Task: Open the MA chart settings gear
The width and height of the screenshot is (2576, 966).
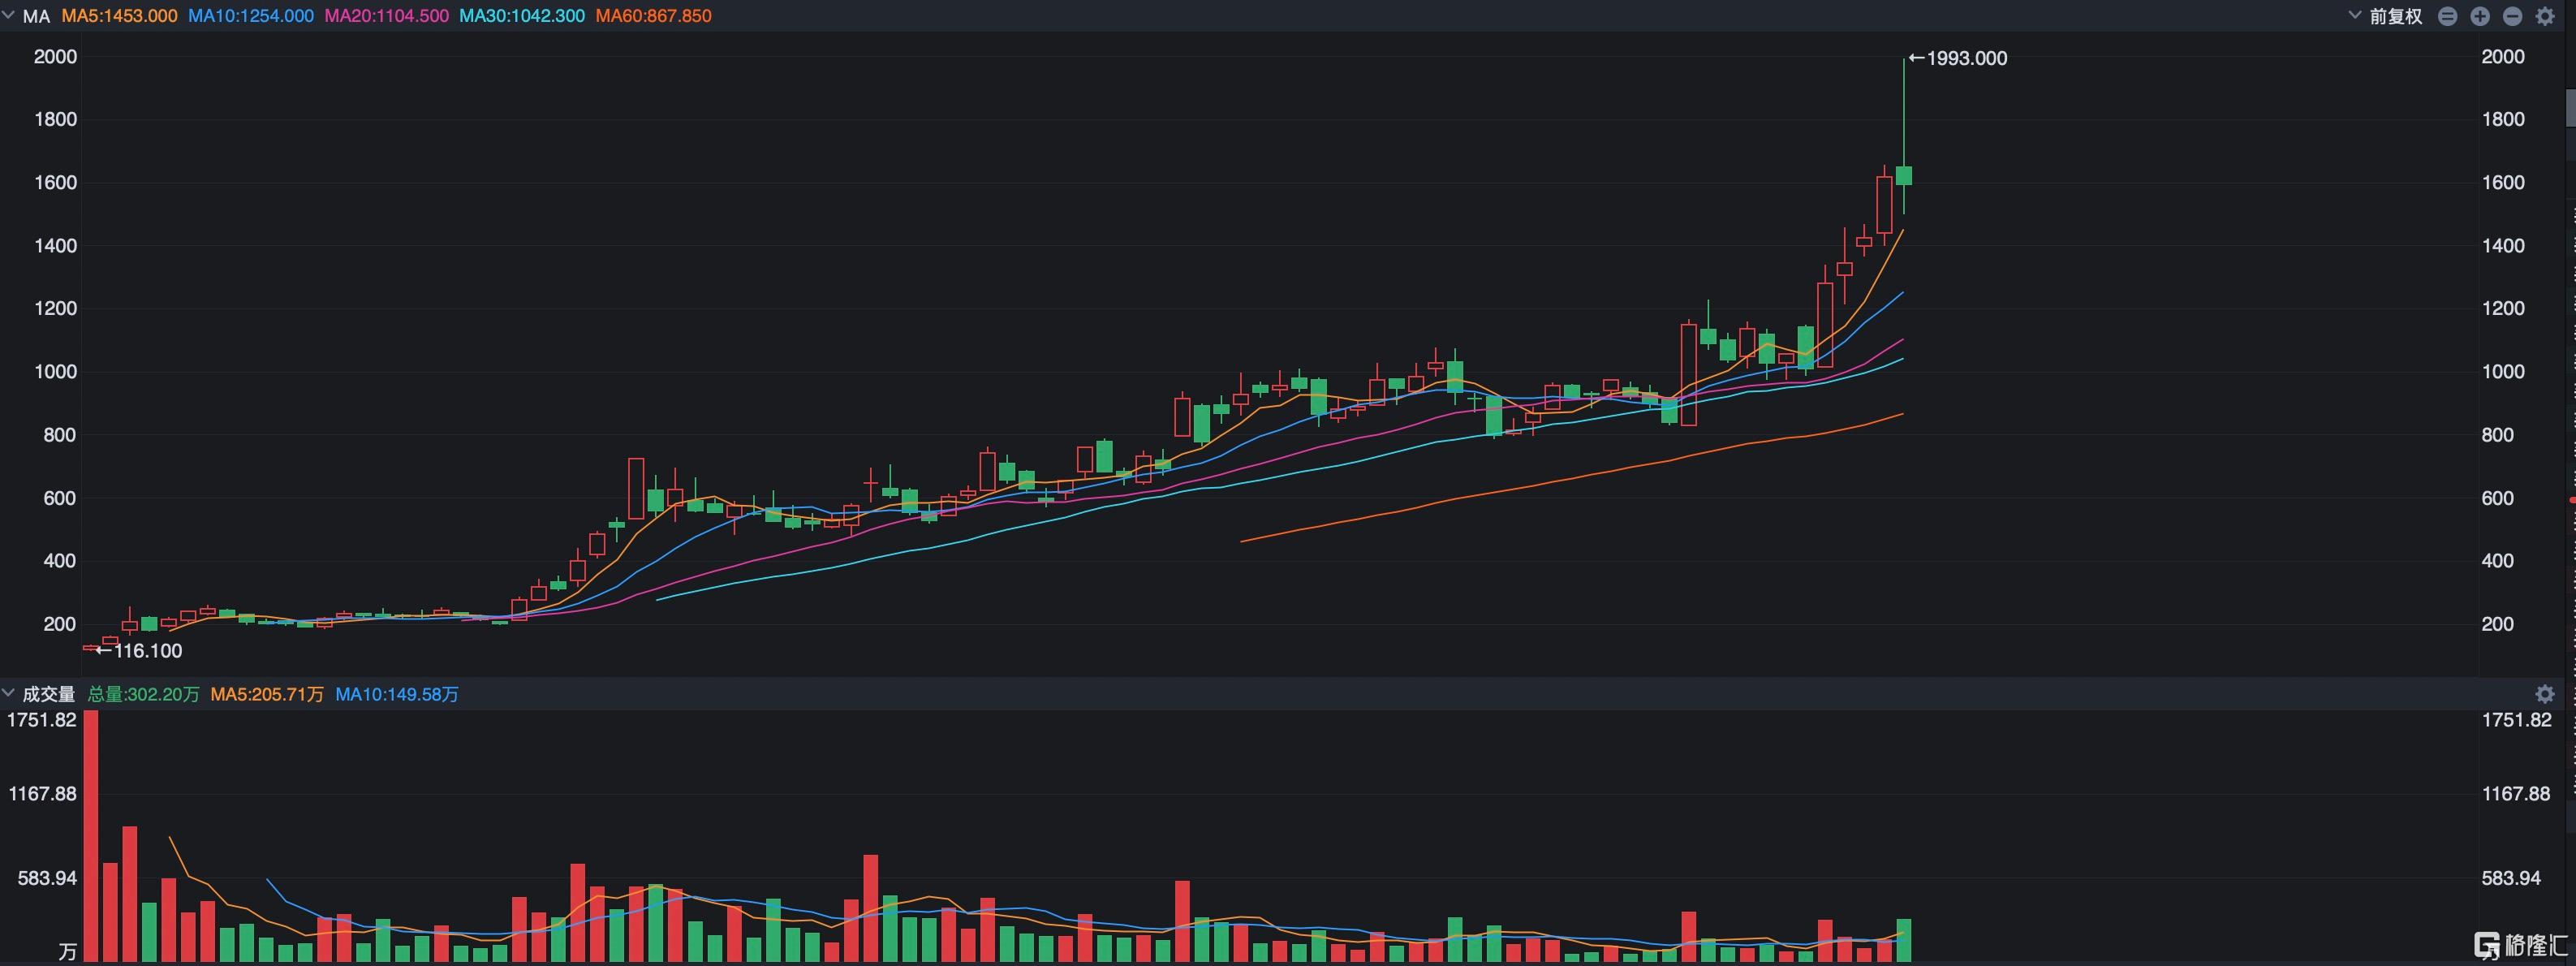Action: [2545, 16]
